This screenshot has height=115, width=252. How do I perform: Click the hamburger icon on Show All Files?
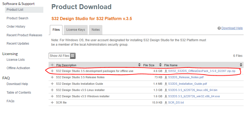73,56
